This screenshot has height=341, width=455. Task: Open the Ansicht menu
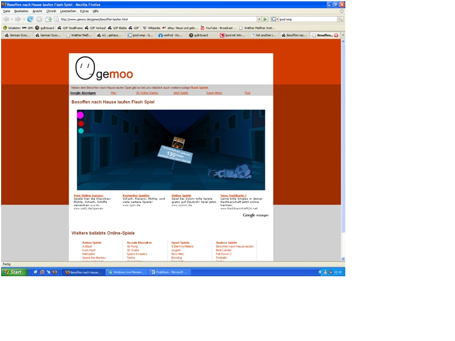37,11
